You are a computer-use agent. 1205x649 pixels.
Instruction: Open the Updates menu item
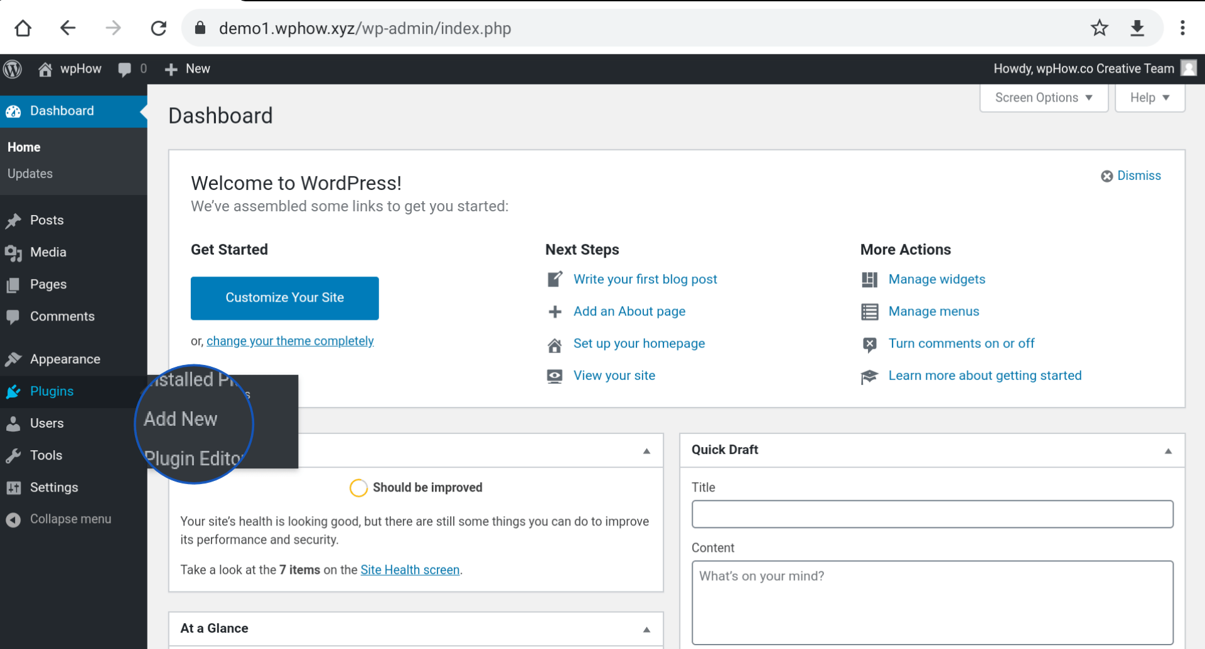pos(29,174)
